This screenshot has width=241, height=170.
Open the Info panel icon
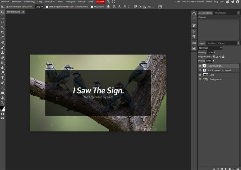tap(194, 14)
